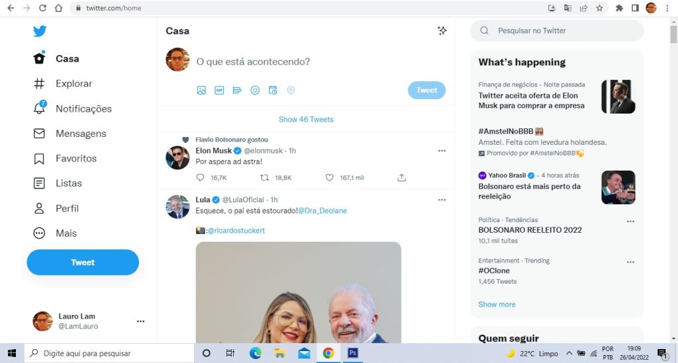The height and width of the screenshot is (363, 678).
Task: Open Photoshop from the taskbar
Action: (x=352, y=353)
